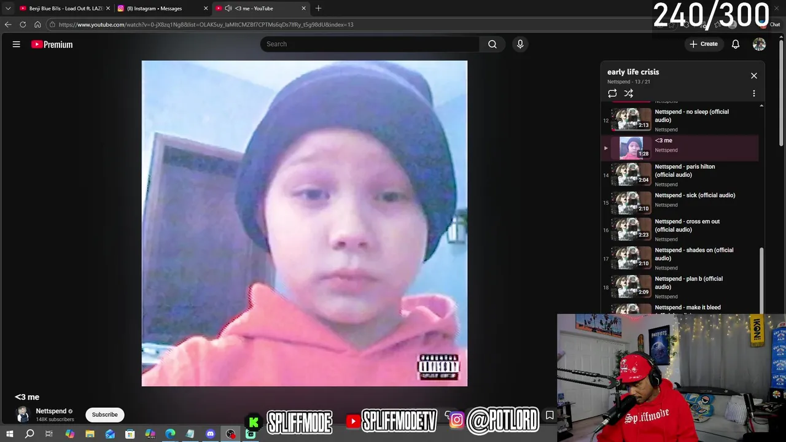
Task: Click the search magnifier button
Action: click(492, 44)
